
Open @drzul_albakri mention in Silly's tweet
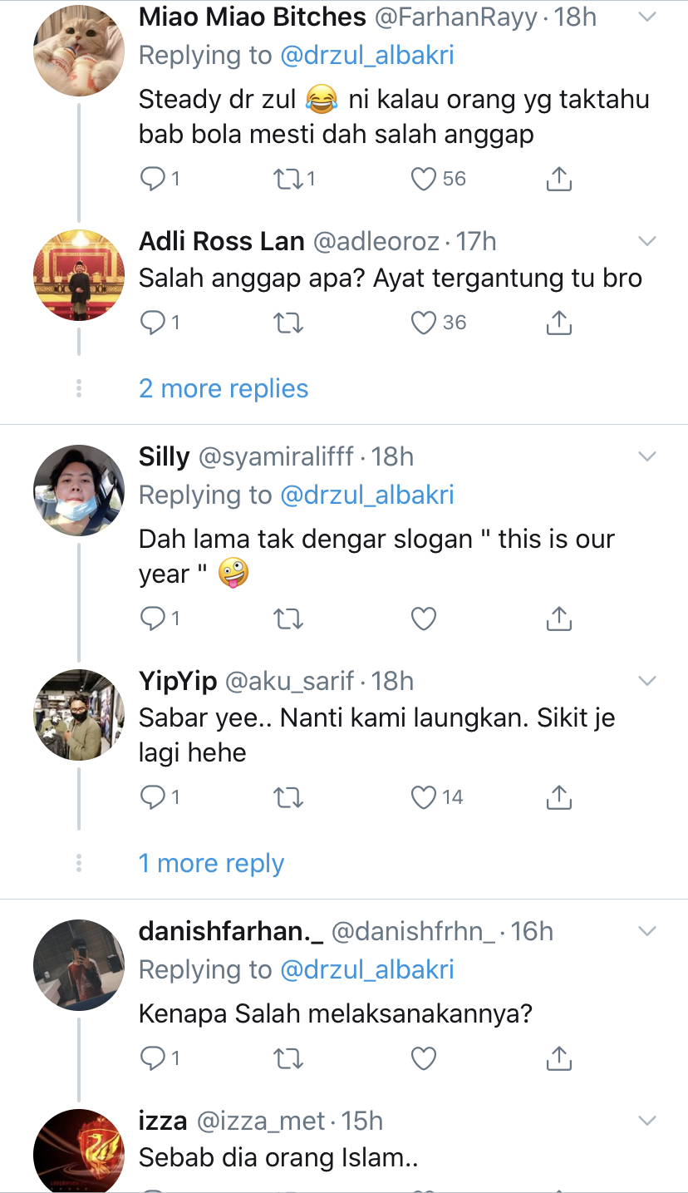(367, 495)
